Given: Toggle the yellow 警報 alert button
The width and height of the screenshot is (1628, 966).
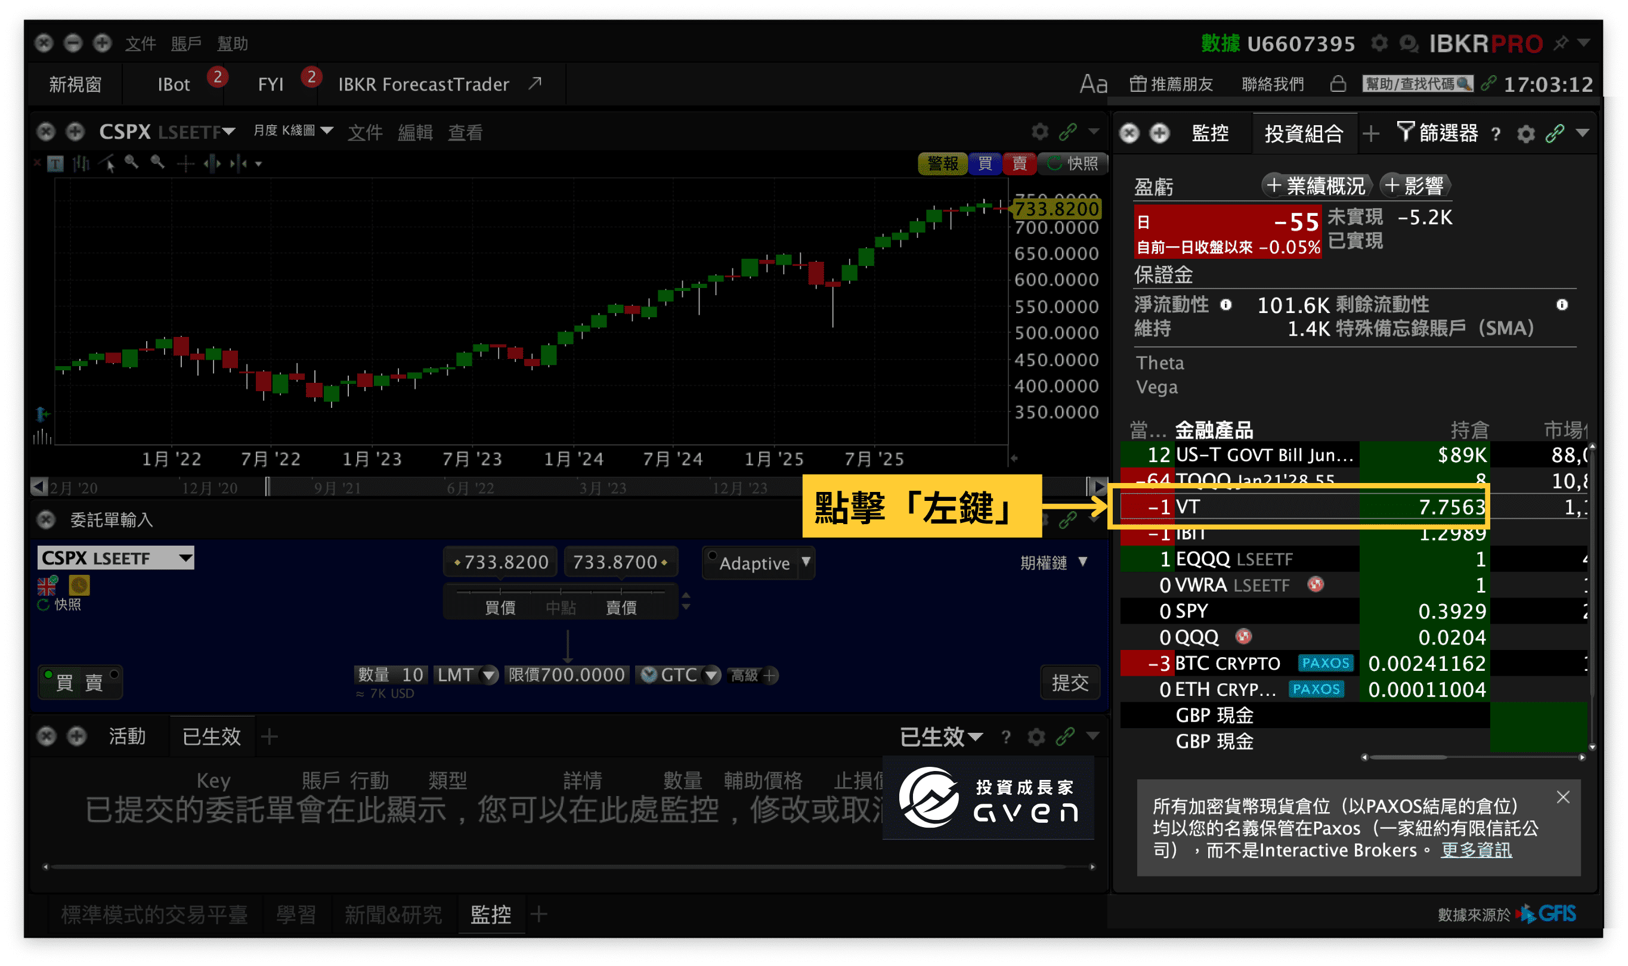Looking at the screenshot, I should 943,163.
